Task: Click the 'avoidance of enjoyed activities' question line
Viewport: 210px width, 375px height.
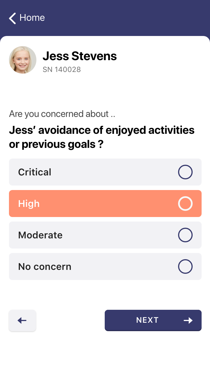Action: click(x=102, y=130)
